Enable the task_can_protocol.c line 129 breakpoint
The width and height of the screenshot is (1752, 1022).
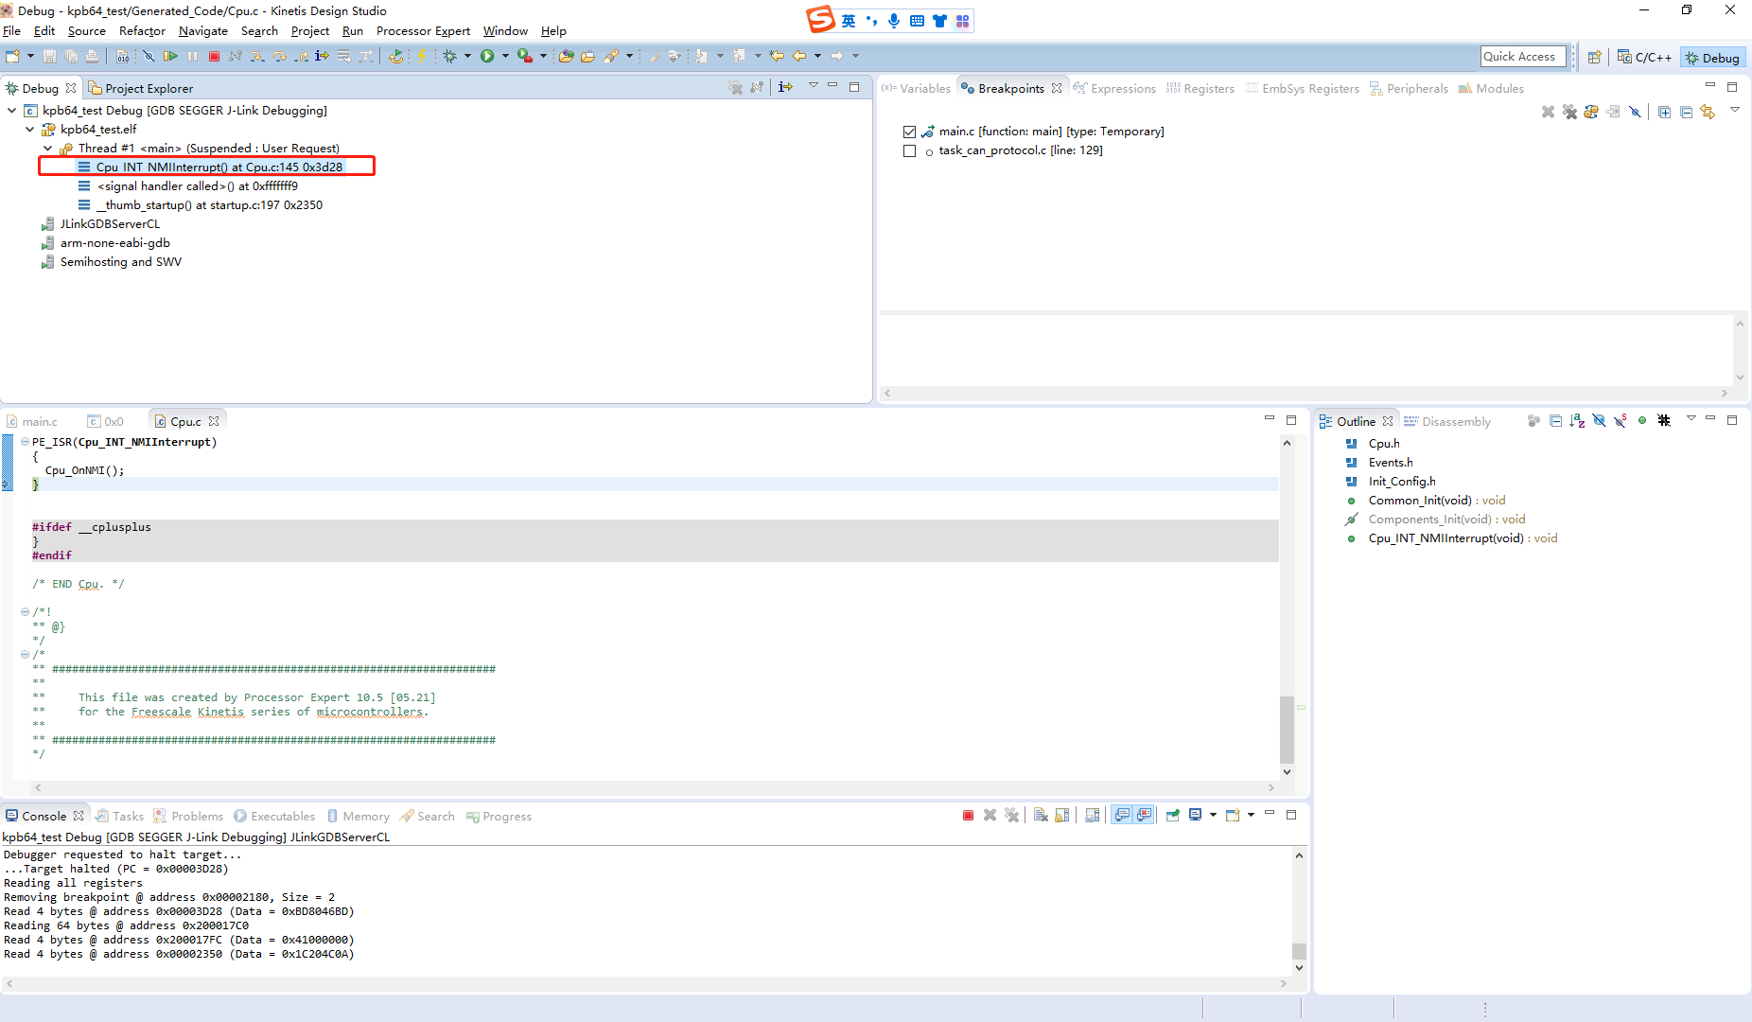coord(909,150)
